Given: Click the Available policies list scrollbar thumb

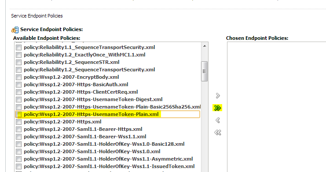Looking at the screenshot, I should click(x=205, y=71).
